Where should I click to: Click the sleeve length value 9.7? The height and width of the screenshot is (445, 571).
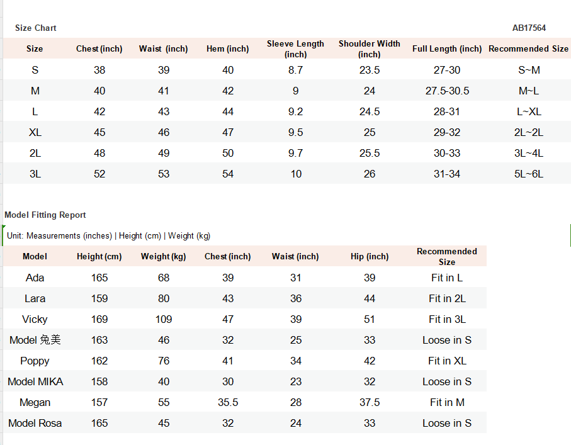point(295,153)
